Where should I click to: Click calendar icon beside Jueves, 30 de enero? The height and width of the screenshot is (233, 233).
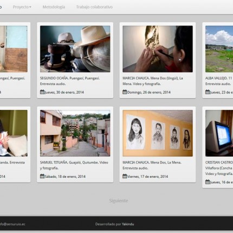coord(42,92)
